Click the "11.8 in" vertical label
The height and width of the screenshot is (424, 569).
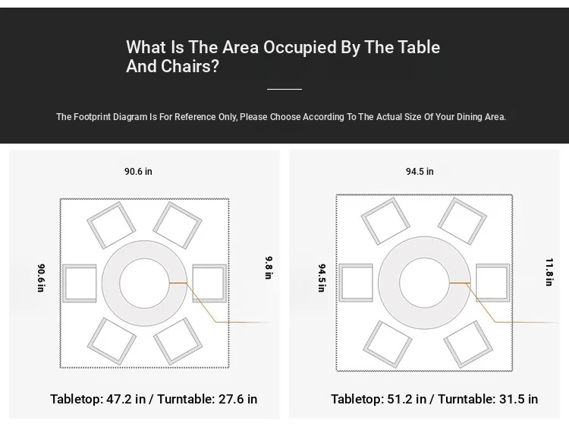(549, 272)
